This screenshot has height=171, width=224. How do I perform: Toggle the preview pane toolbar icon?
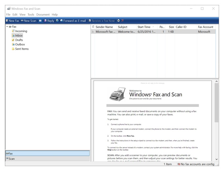40,21
